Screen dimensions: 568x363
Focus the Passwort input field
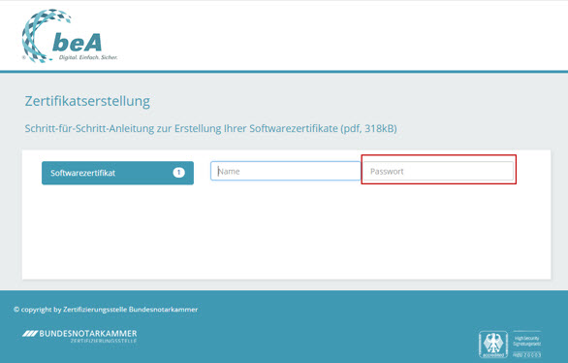pyautogui.click(x=438, y=171)
